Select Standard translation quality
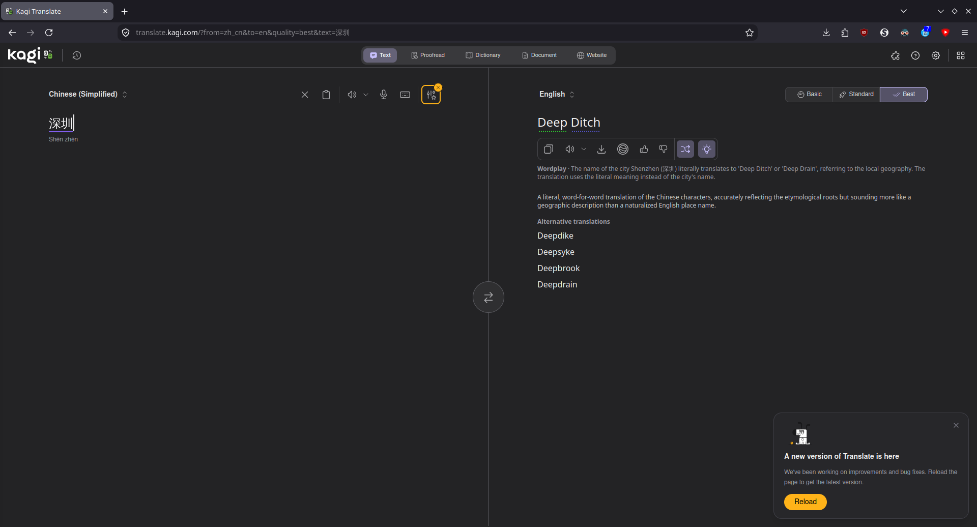The width and height of the screenshot is (977, 527). (856, 95)
